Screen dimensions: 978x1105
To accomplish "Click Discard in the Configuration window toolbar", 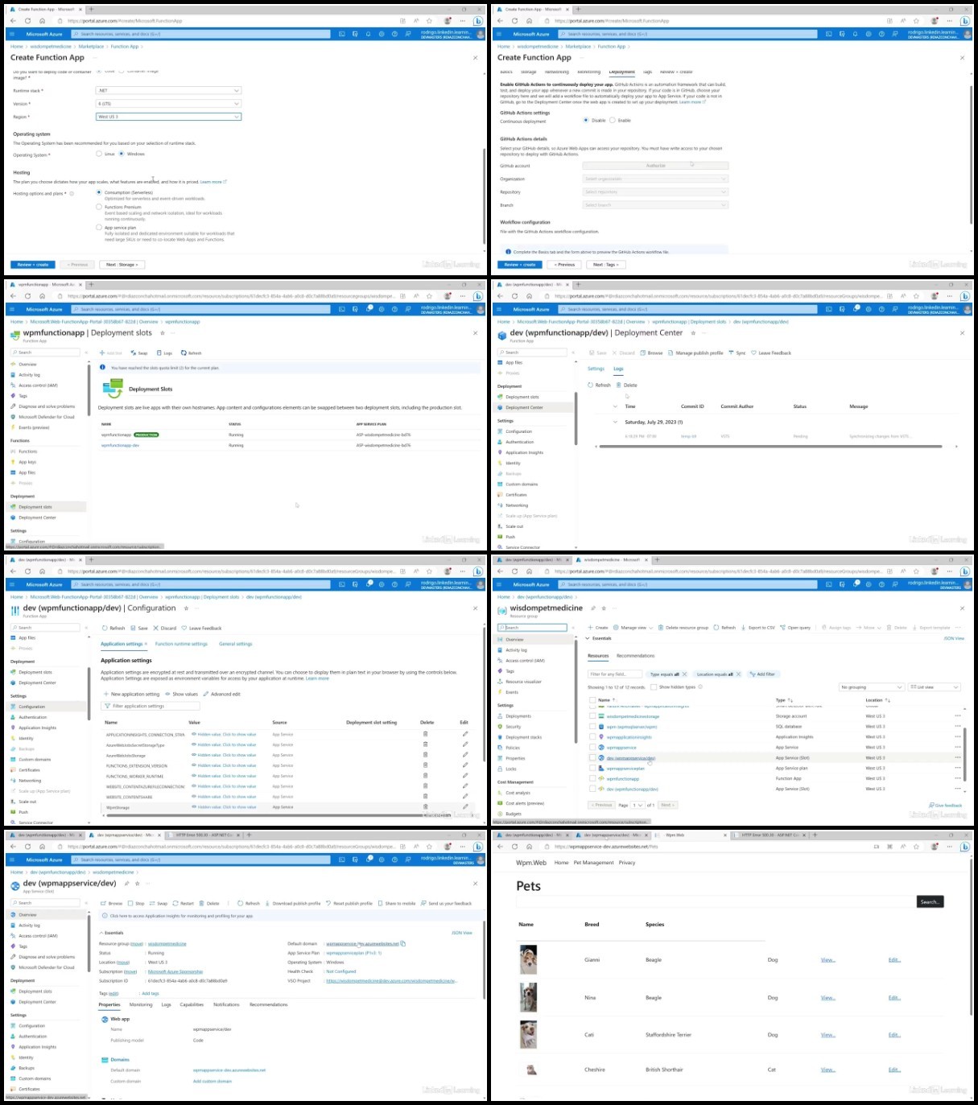I will click(x=165, y=628).
